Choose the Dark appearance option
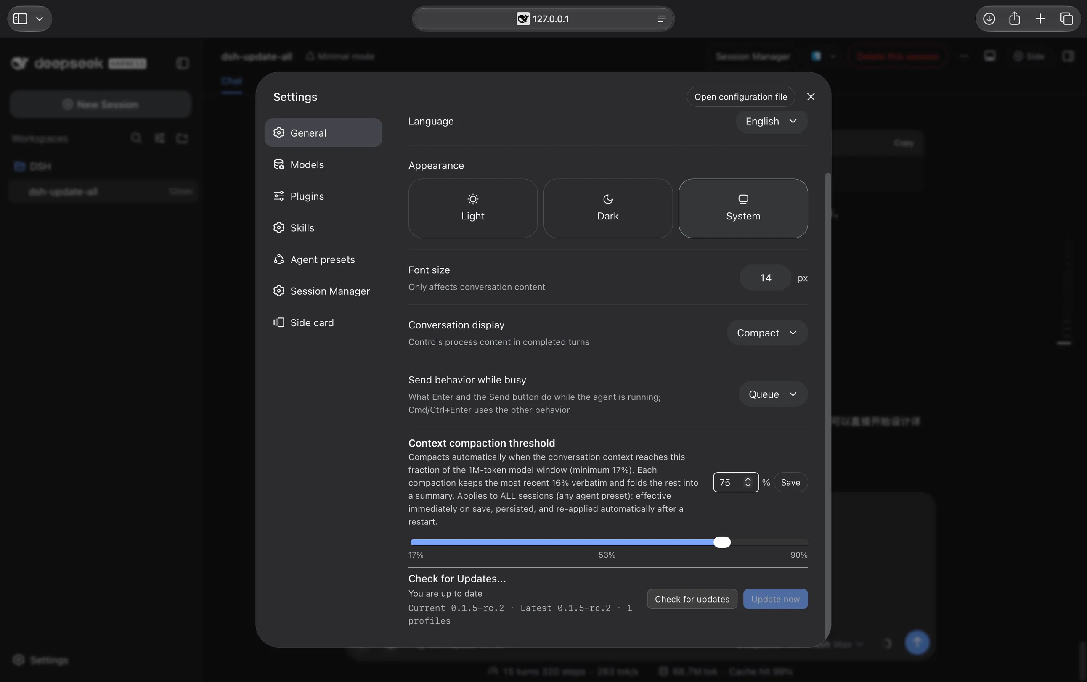The height and width of the screenshot is (682, 1087). (608, 208)
